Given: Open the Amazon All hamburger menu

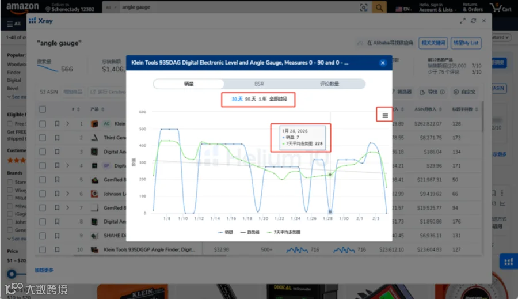Looking at the screenshot, I should (14, 24).
